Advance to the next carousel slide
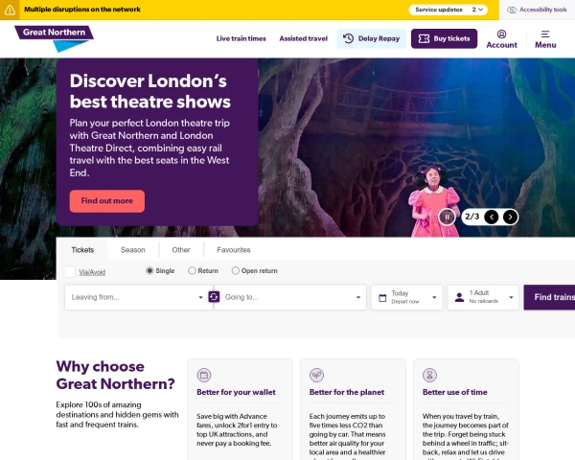Screen dimensions: 575x460 [x=510, y=218]
